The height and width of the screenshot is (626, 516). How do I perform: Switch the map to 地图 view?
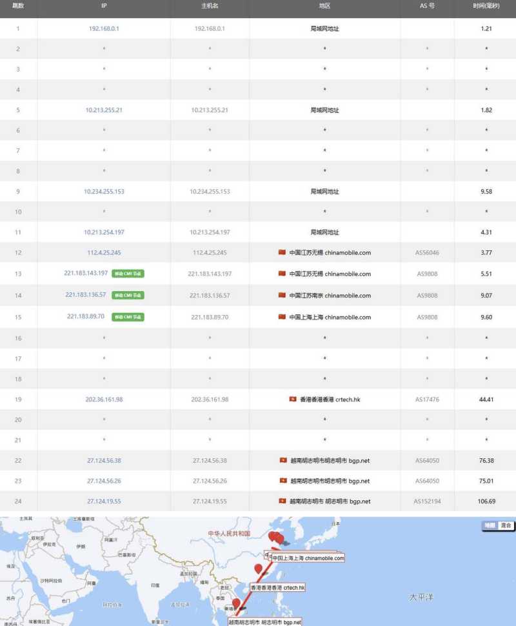(490, 526)
